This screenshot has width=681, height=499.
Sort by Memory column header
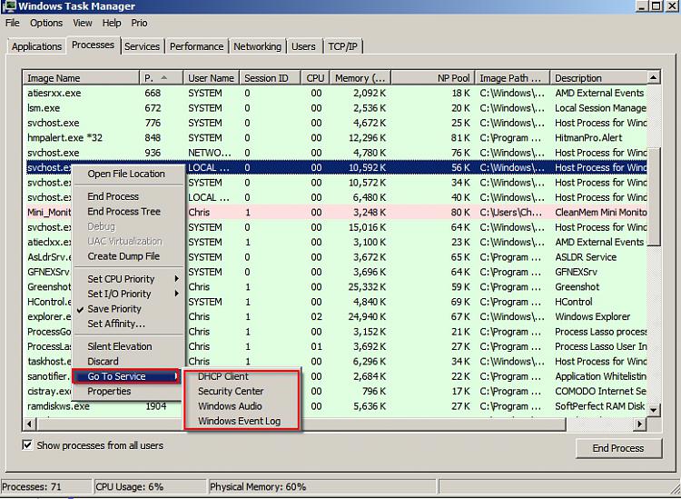click(x=360, y=78)
